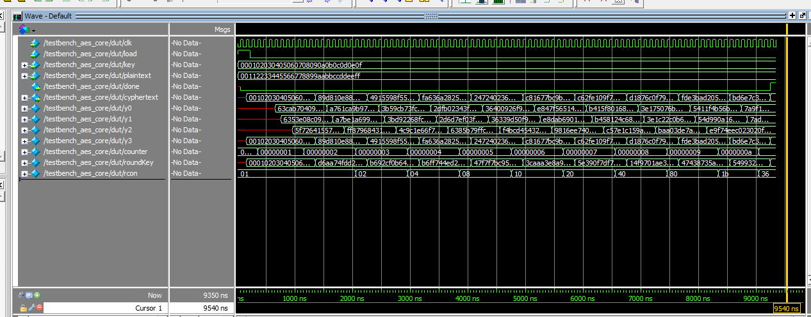Click the plaintext value 00112233445566778899aabbccddeeff
Screen dimensions: 811x317
300,76
